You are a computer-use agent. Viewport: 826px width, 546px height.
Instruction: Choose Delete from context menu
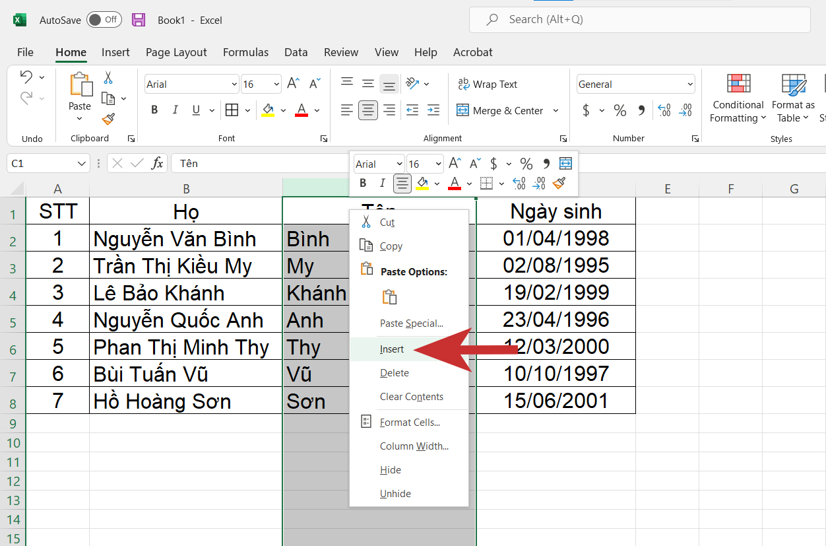point(409,373)
